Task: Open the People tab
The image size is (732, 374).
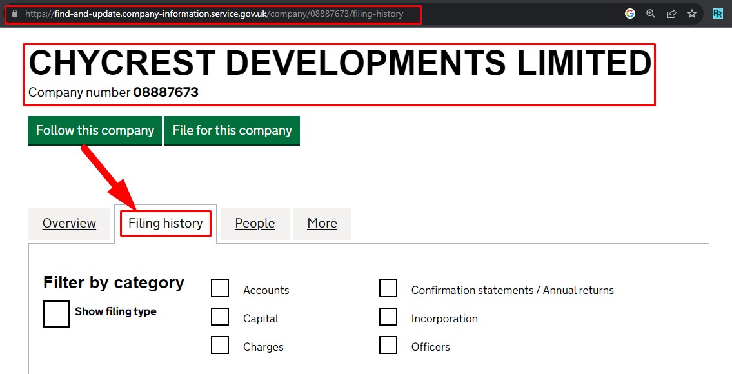Action: 255,224
